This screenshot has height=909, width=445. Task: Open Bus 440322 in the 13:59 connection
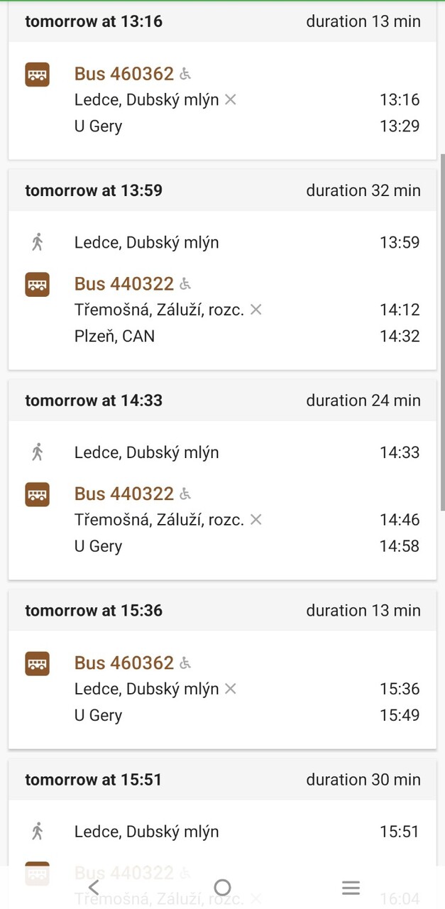click(124, 284)
